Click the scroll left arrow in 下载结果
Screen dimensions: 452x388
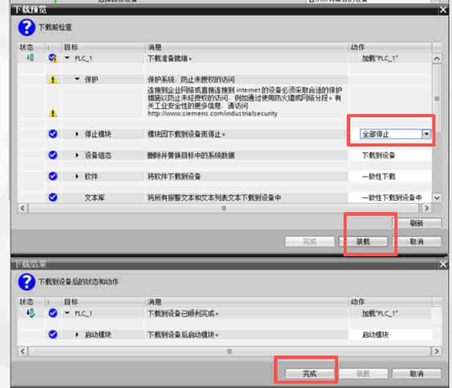(23, 351)
